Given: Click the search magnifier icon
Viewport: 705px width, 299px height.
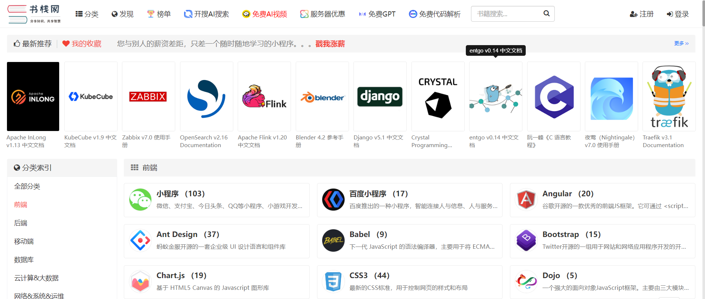Looking at the screenshot, I should click(x=547, y=14).
